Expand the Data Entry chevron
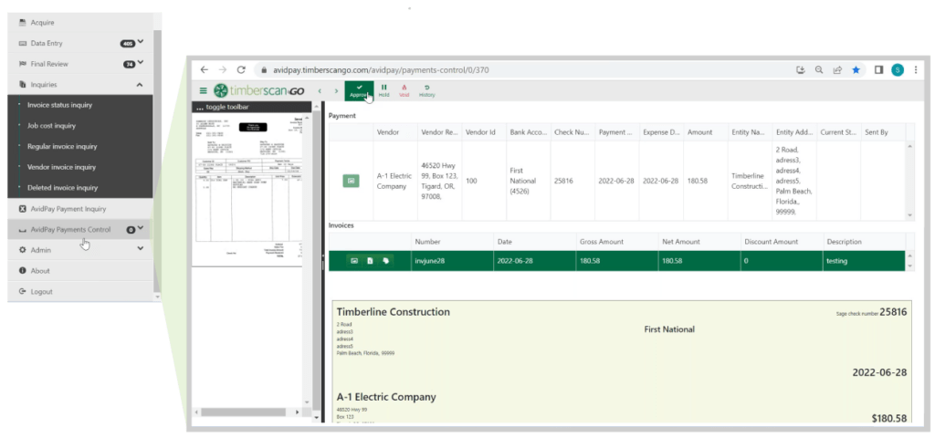Viewport: 935px width, 438px height. [140, 42]
